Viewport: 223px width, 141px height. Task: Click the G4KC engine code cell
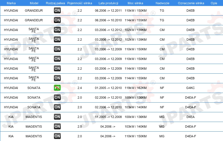click(190, 88)
